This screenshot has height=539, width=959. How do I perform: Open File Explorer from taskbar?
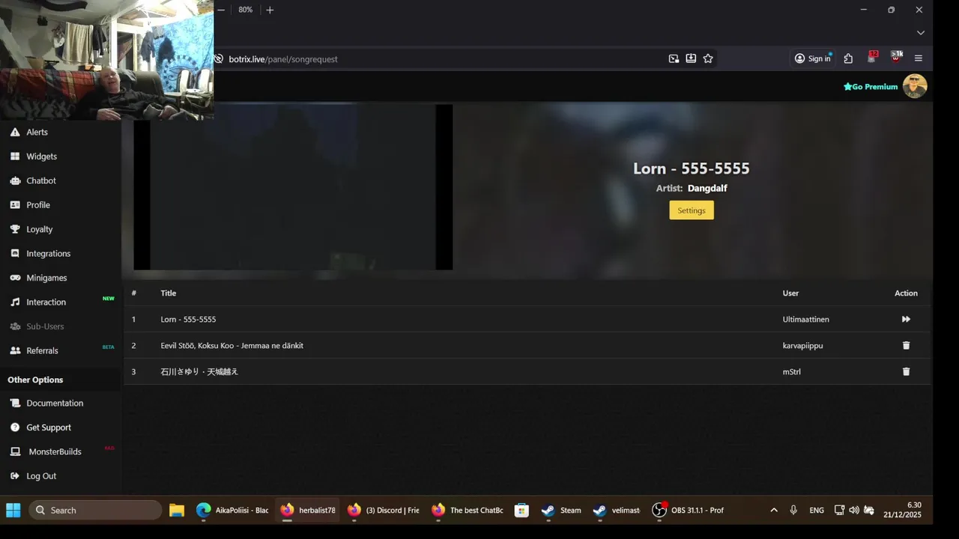(x=177, y=511)
